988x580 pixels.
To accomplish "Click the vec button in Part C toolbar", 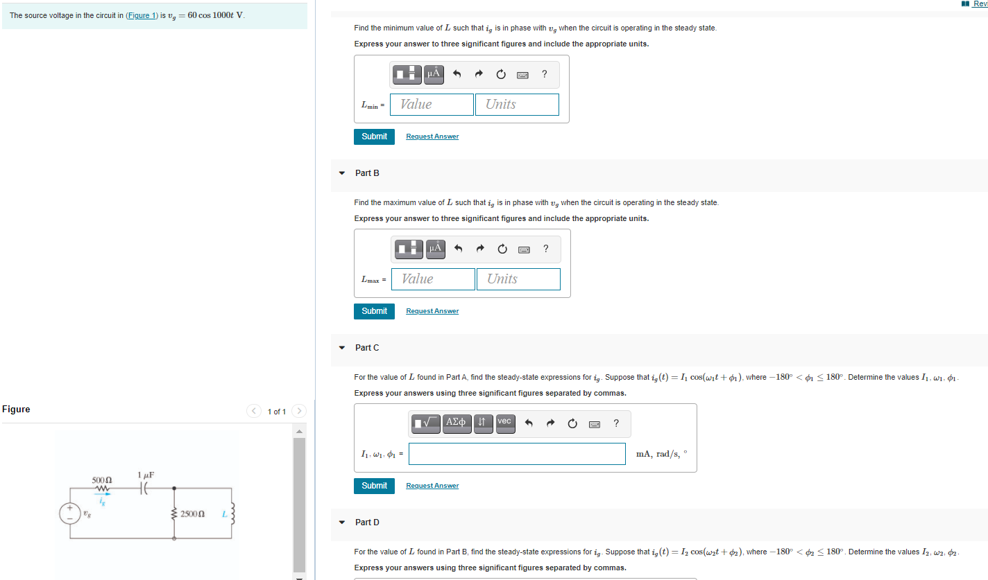I will click(504, 423).
